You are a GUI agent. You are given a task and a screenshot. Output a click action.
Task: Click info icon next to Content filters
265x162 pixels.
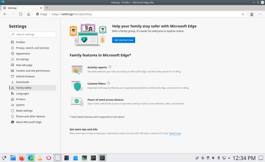tap(109, 83)
